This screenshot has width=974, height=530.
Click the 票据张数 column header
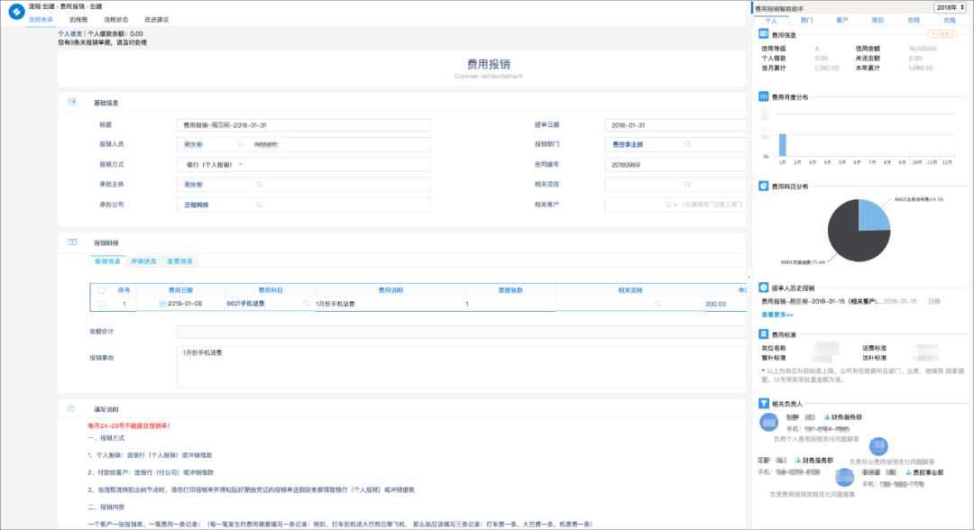pos(510,290)
